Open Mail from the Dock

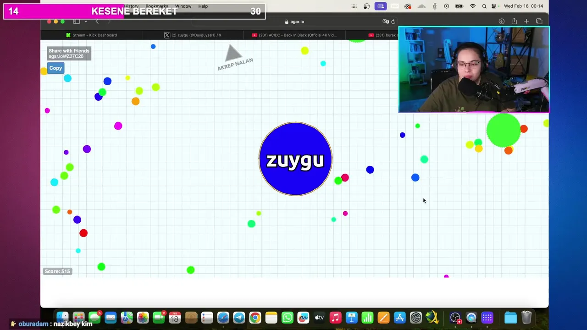pos(111,317)
